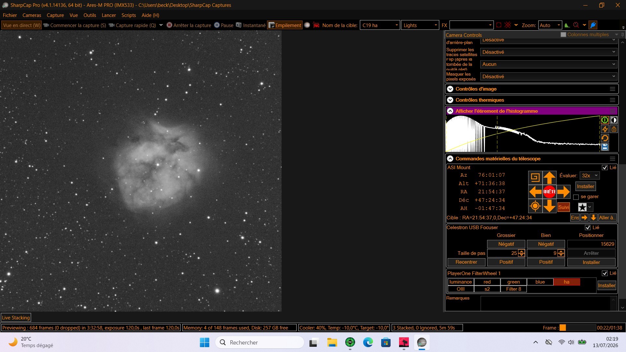Enable the 'se garer' park checkbox
The height and width of the screenshot is (352, 626).
576,197
